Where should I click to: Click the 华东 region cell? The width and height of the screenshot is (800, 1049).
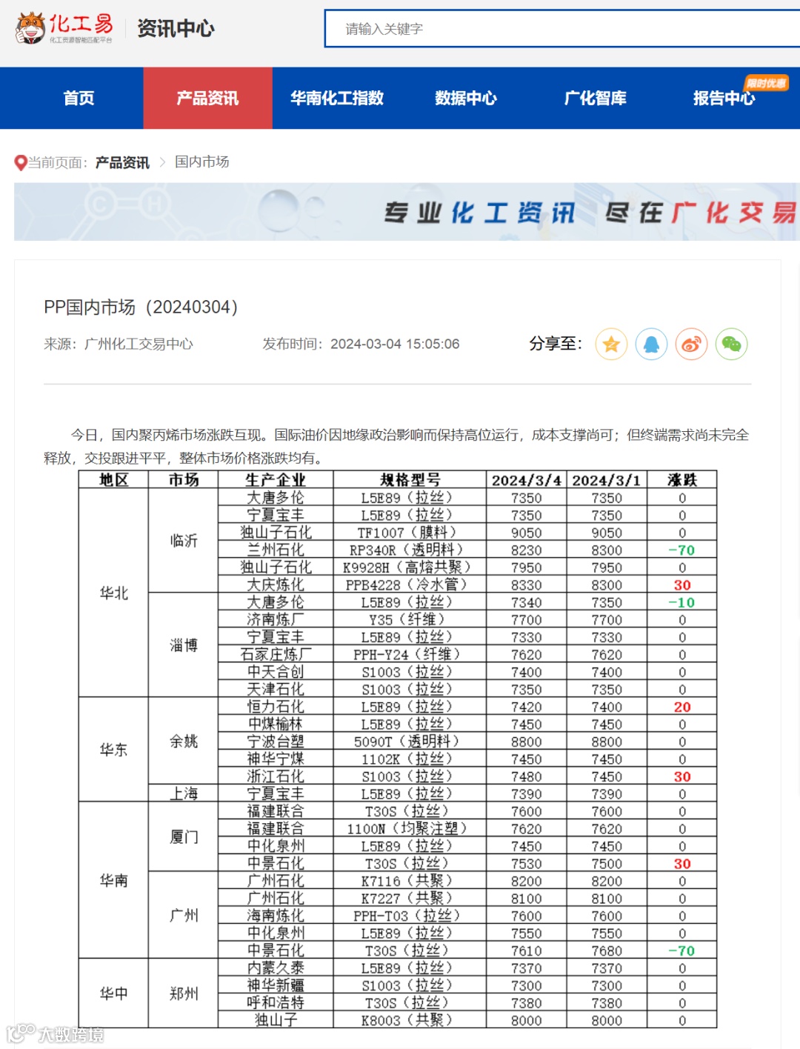[114, 750]
